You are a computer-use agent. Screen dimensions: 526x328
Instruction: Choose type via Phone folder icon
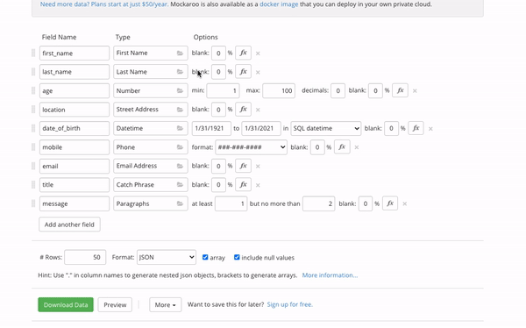tap(180, 147)
